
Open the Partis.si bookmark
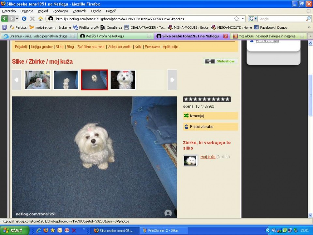click(19, 27)
